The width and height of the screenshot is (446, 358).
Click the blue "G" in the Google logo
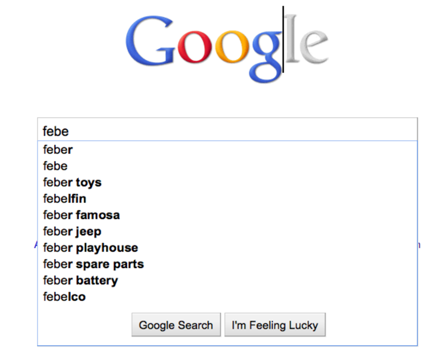click(150, 40)
